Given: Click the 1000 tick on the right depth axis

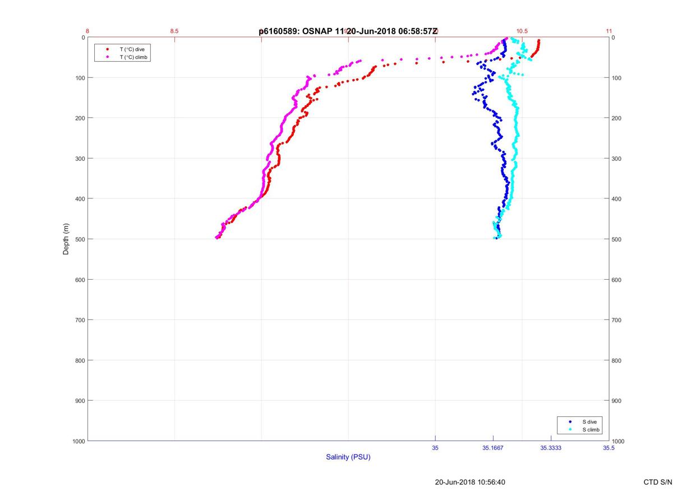Looking at the screenshot, I should (619, 441).
